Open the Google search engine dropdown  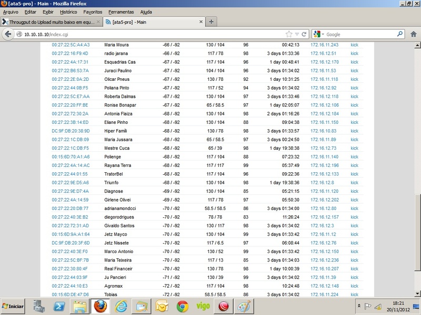[x=319, y=34]
